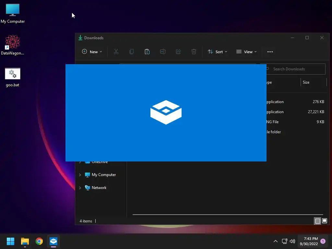Click the Rename icon in toolbar
This screenshot has height=249, width=332.
(x=163, y=52)
